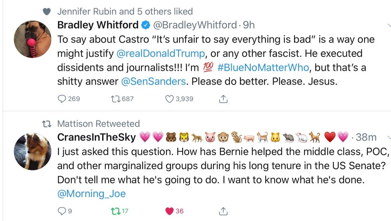Share Bradley Whitford's tweet
Screen dimensions: 391x221
223,99
